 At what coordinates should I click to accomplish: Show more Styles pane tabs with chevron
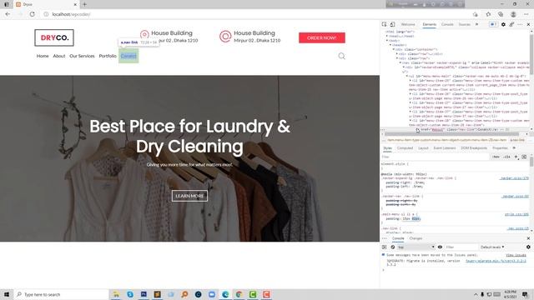point(514,148)
